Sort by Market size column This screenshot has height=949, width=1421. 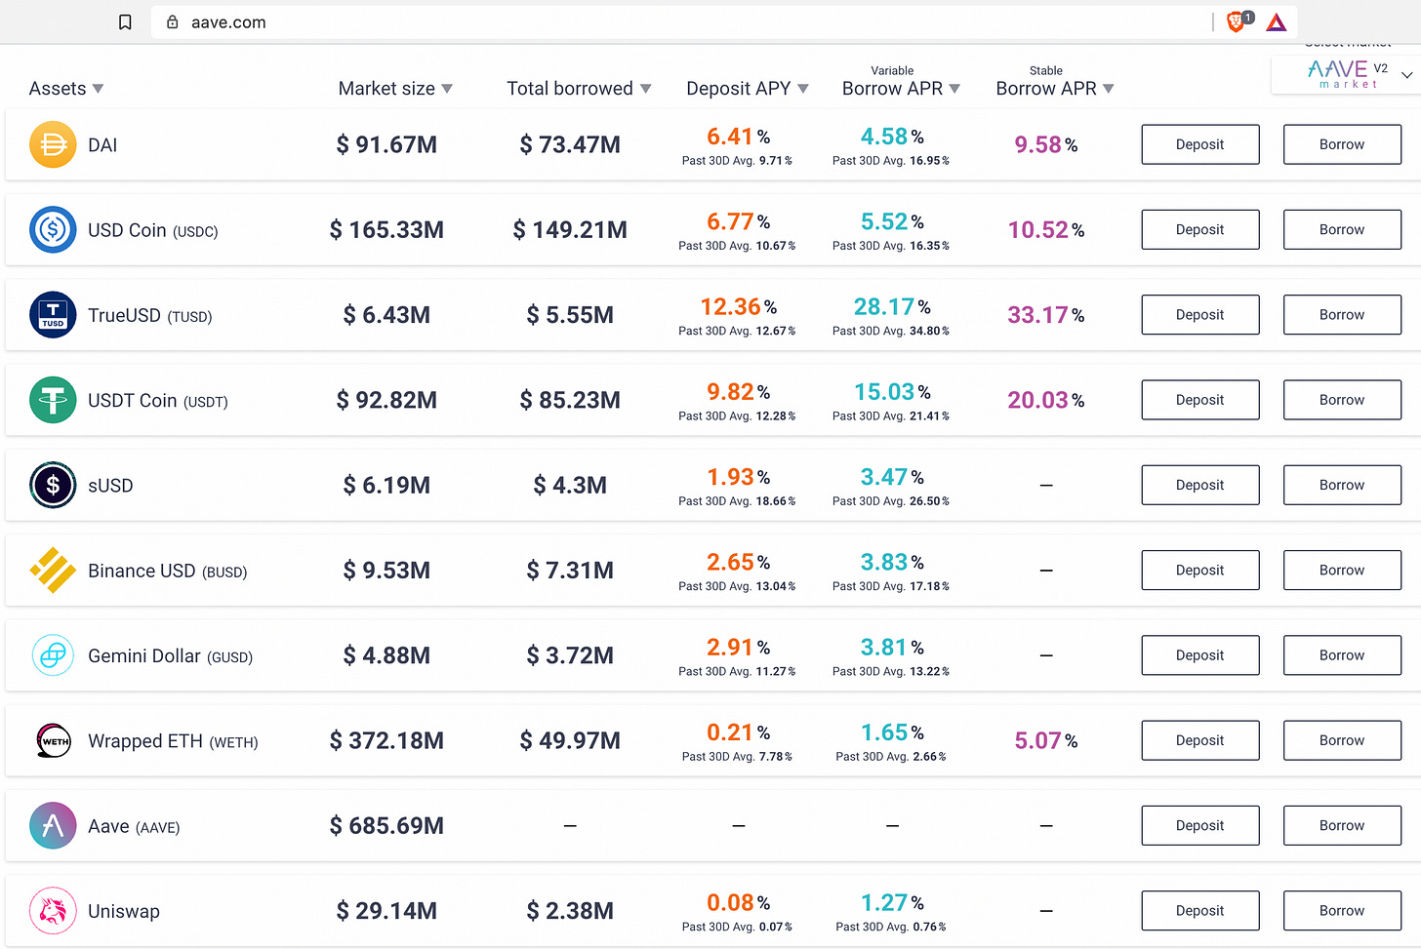(395, 89)
